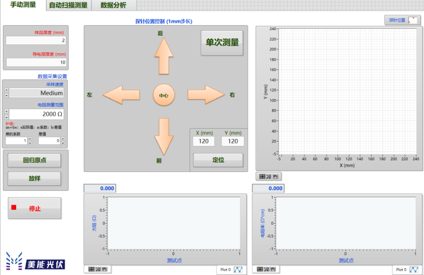Image resolution: width=424 pixels, height=275 pixels.
Task: Click the 探针位置控制 (1mm步长) heading
Action: 164,21
